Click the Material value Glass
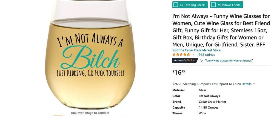The image size is (274, 116). coord(202,90)
